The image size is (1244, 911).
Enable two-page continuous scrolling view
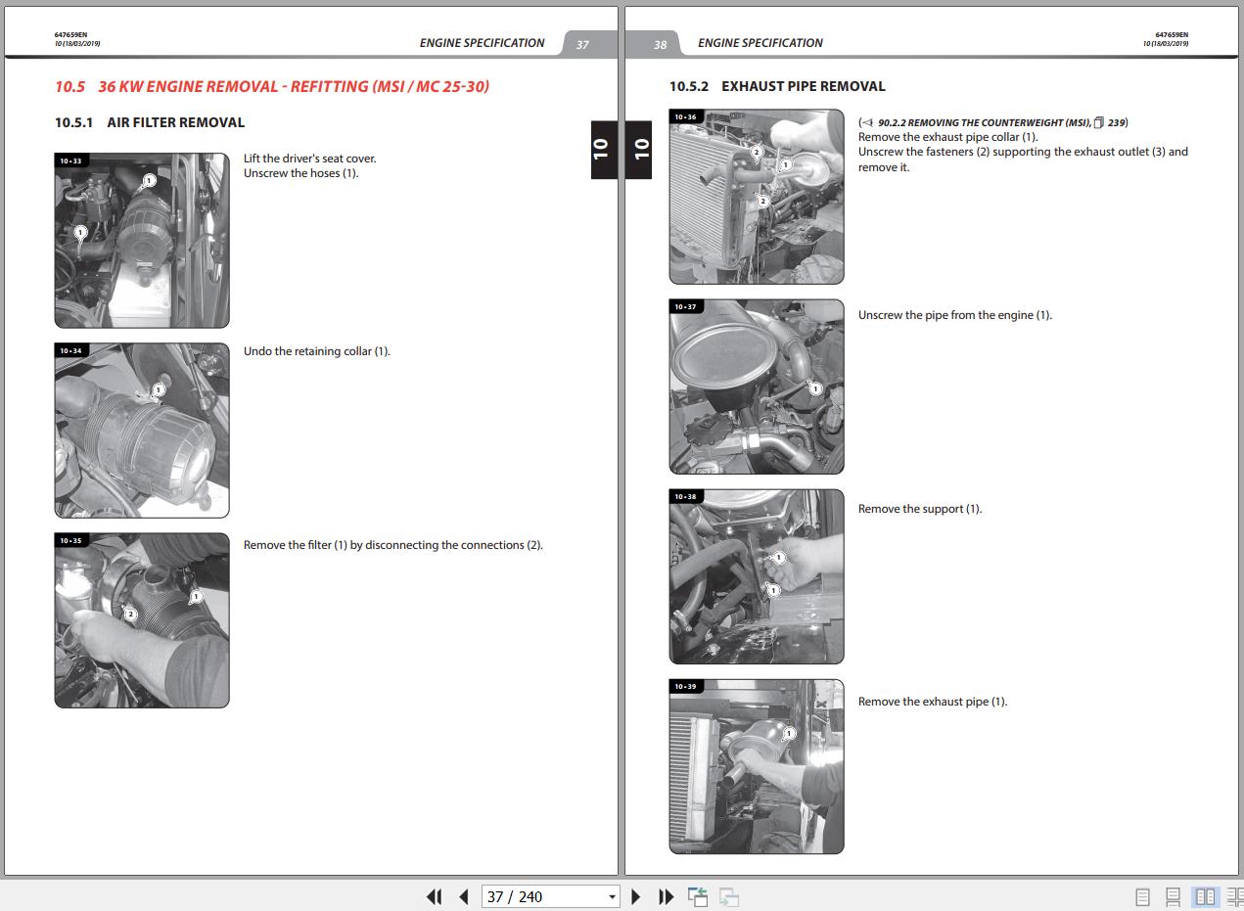coord(1235,896)
